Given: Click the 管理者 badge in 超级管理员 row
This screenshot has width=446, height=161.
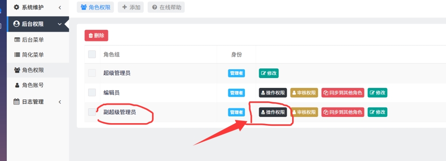Looking at the screenshot, I should click(236, 73).
